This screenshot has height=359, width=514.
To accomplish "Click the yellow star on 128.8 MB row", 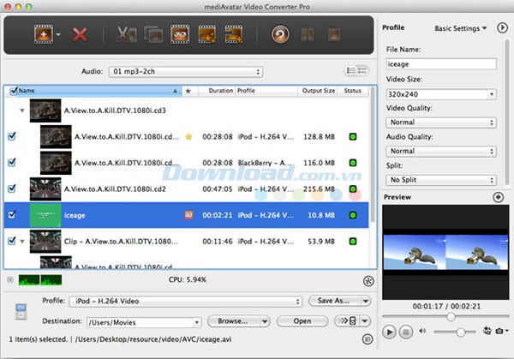I will tap(188, 136).
